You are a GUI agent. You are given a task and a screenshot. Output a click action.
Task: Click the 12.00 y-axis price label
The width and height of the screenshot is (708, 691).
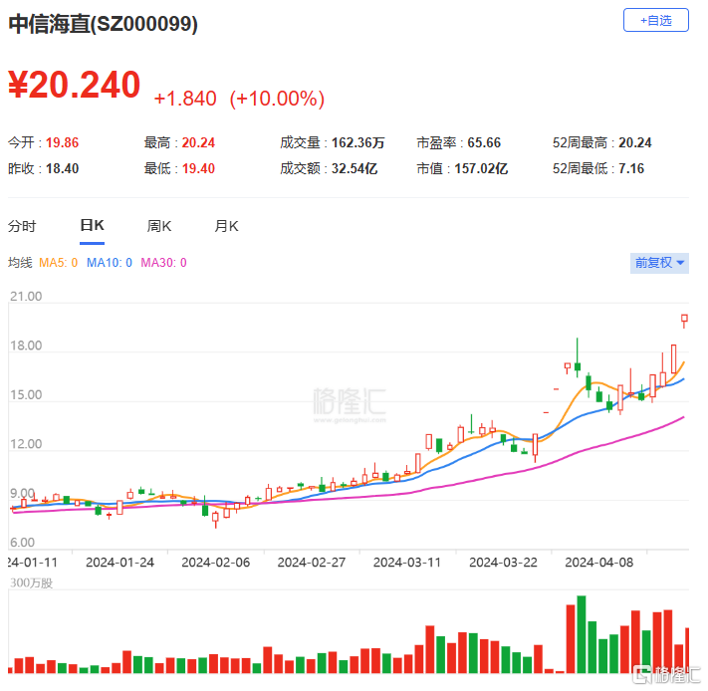(26, 444)
